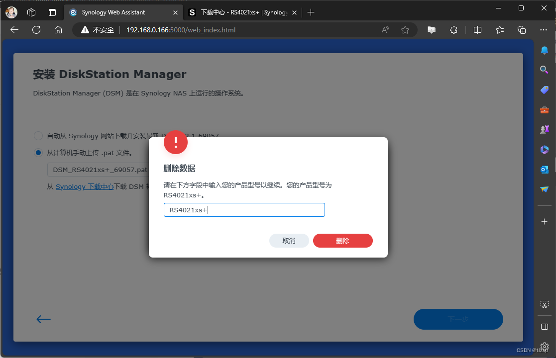Open Microsoft 365 in sidebar
556x358 pixels.
point(544,150)
